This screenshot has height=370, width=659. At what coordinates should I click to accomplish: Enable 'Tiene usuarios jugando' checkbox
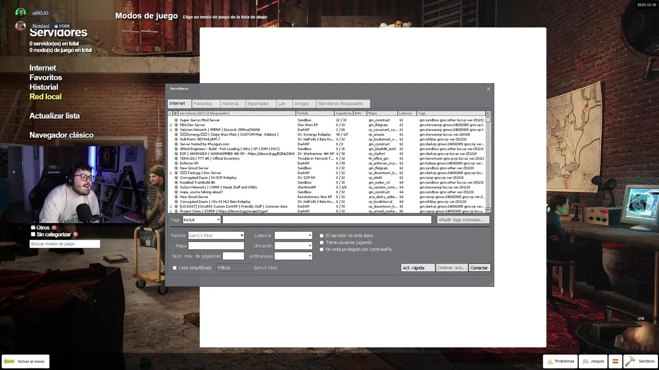click(x=322, y=243)
